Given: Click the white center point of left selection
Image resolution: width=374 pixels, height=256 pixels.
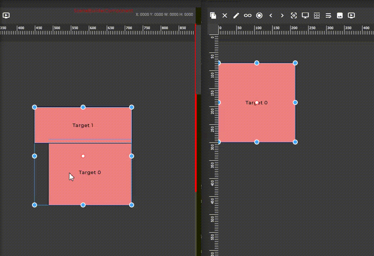Looking at the screenshot, I should (83, 156).
